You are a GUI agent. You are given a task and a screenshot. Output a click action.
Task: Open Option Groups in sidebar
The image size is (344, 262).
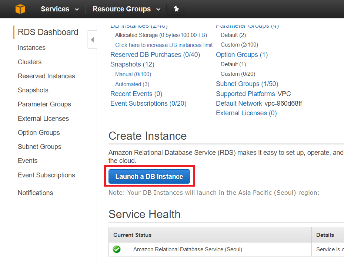click(39, 133)
